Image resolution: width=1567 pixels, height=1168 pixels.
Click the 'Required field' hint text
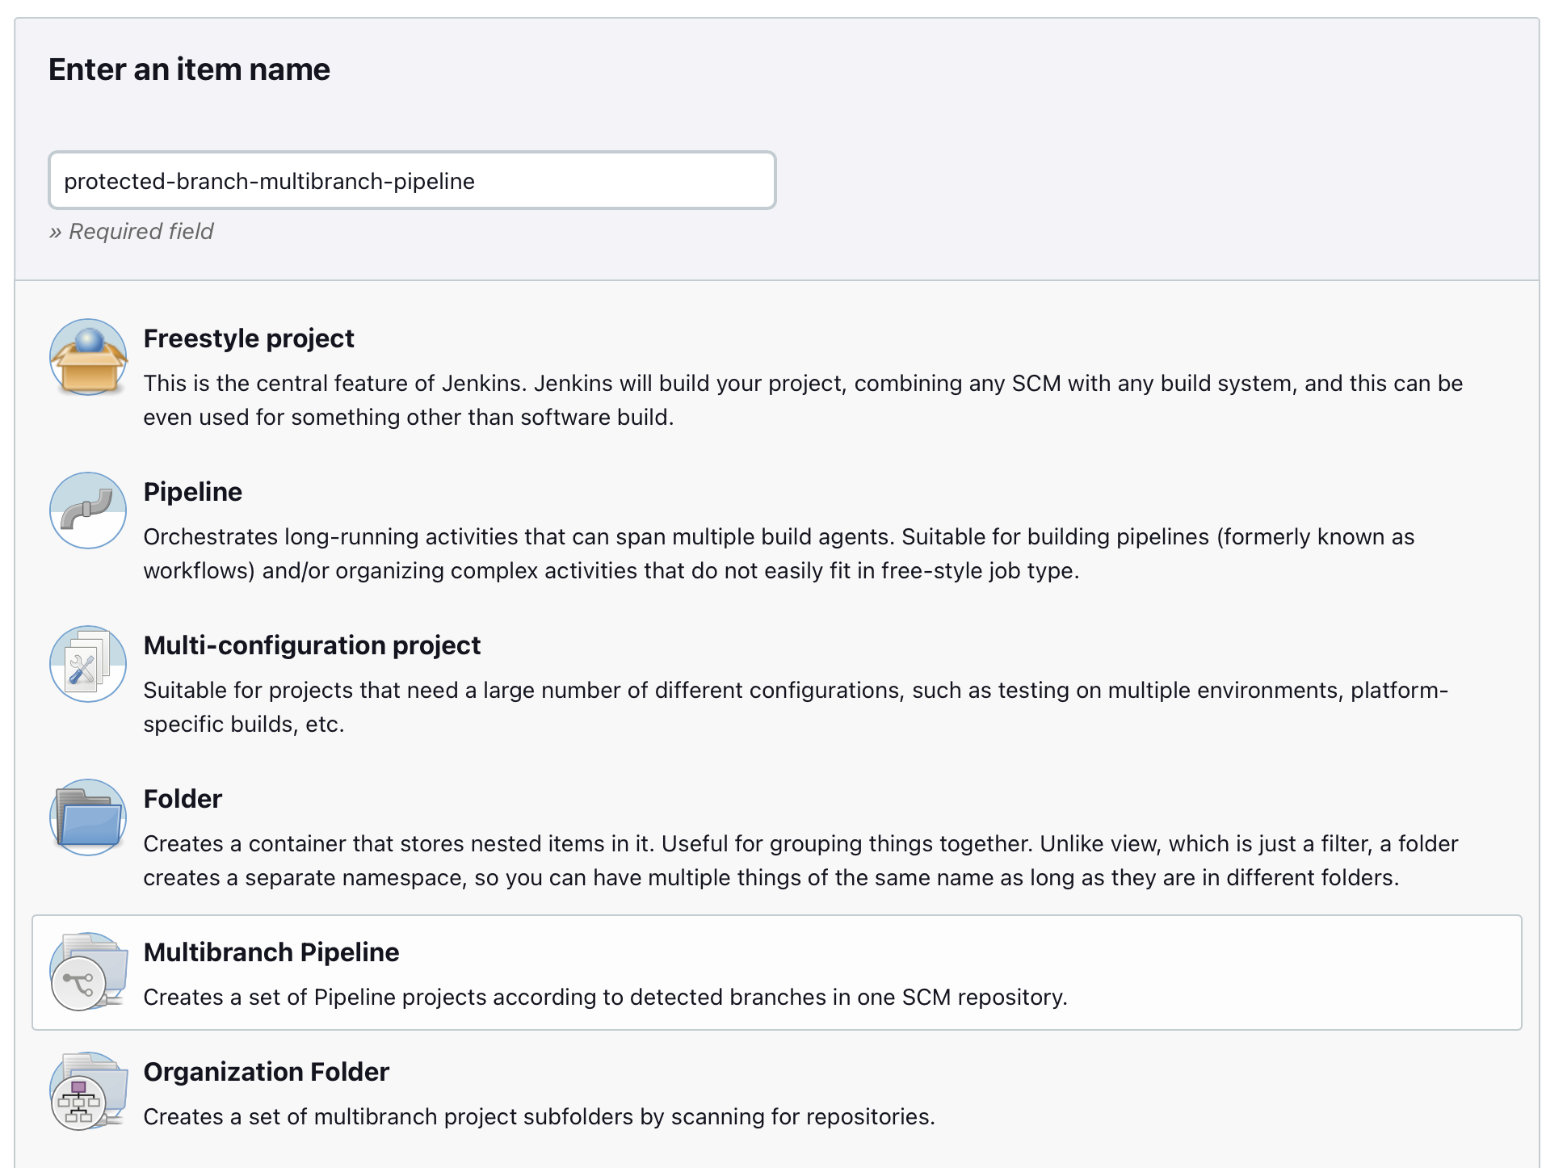tap(131, 231)
